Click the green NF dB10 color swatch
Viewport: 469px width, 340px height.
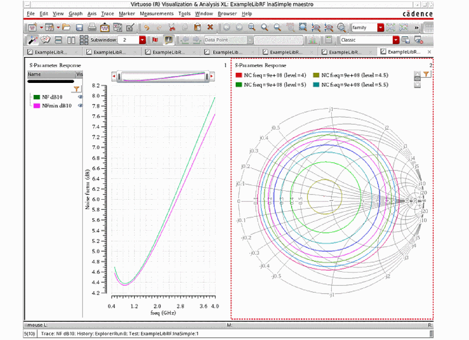pyautogui.click(x=37, y=97)
